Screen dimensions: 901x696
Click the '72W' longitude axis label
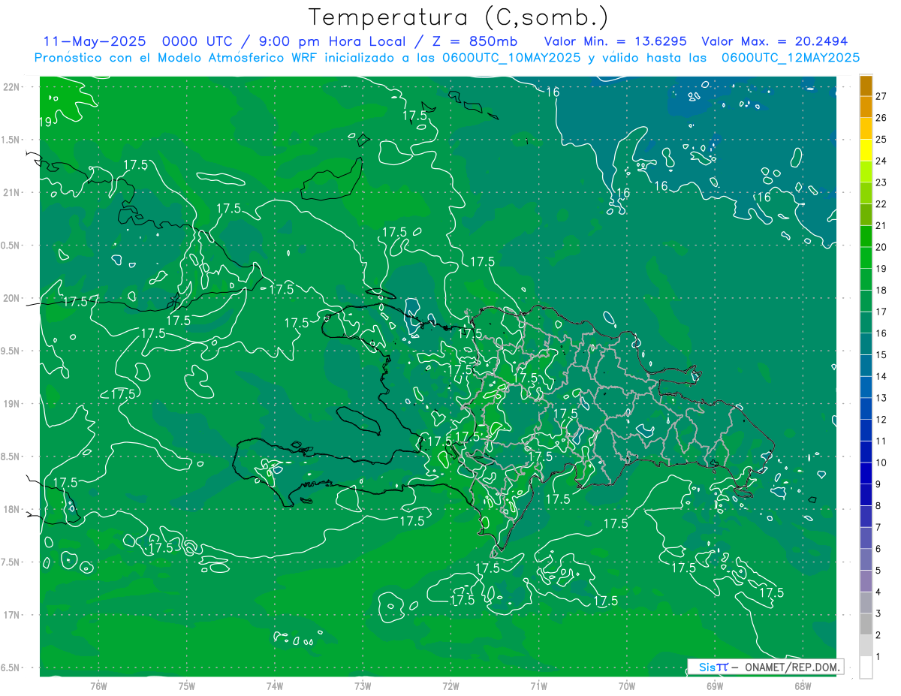point(450,686)
